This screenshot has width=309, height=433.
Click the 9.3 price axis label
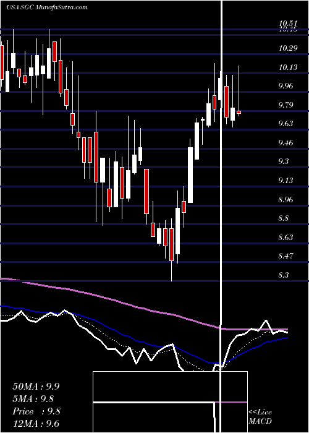click(284, 161)
